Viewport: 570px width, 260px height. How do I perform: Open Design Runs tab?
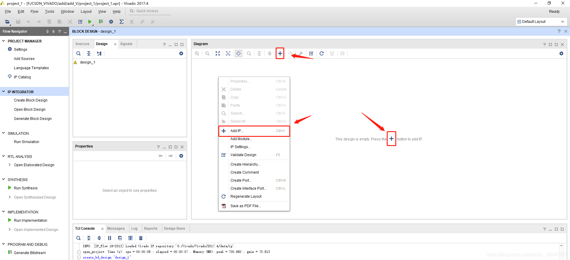tap(174, 229)
